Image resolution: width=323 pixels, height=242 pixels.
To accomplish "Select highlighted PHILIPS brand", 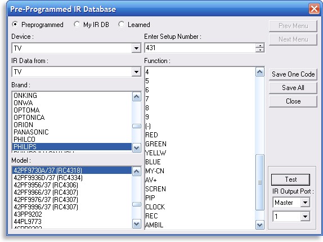I will point(72,147).
